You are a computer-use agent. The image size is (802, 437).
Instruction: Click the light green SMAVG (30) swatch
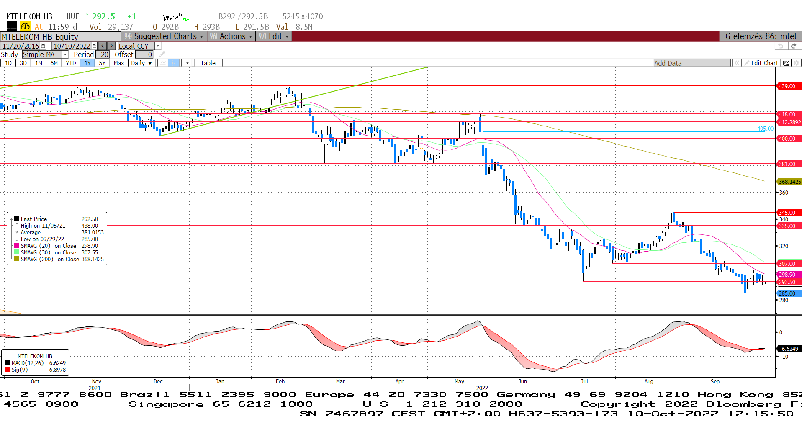coord(17,252)
